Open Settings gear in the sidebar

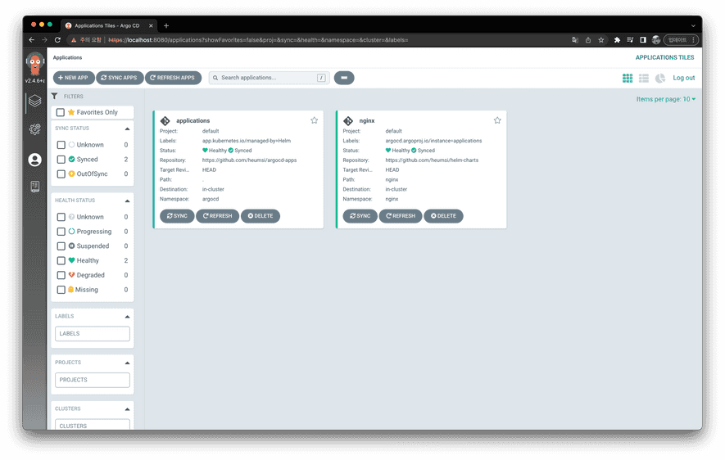[34, 129]
